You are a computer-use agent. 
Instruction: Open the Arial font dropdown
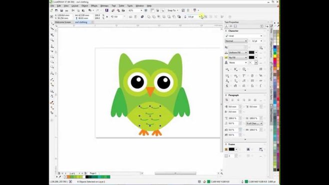[244, 36]
